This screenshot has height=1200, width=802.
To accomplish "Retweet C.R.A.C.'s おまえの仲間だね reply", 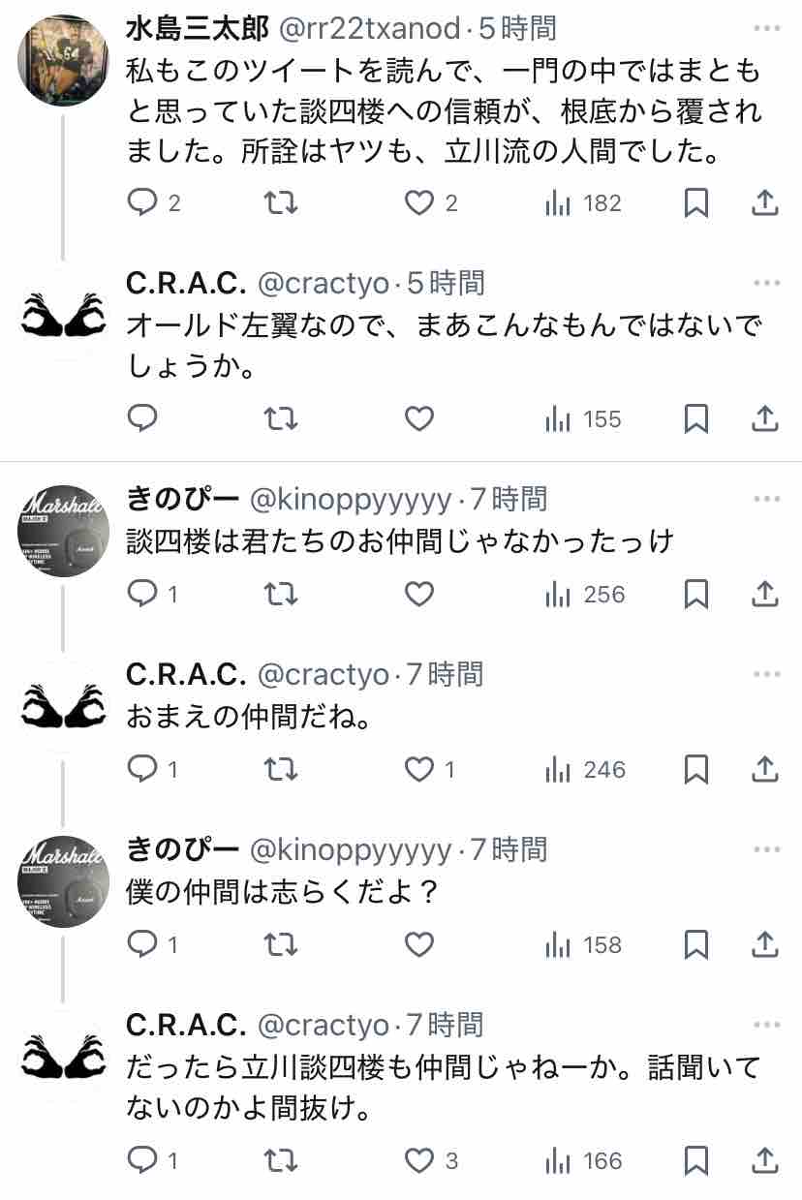I will 281,769.
